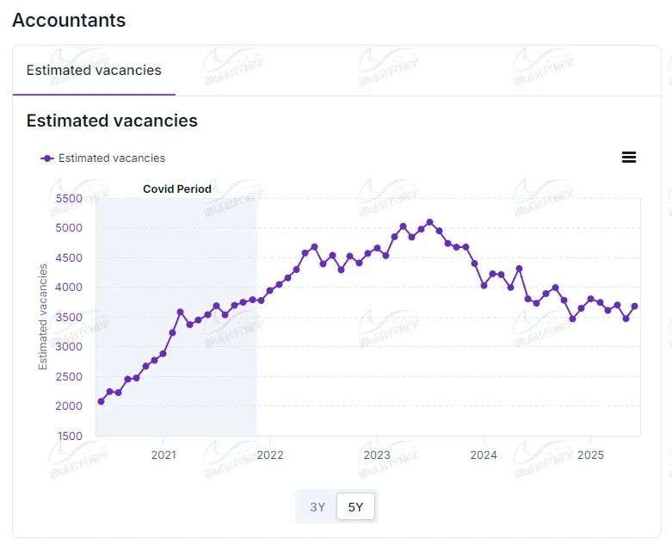
Task: Click the 2021 x-axis label
Action: [163, 455]
